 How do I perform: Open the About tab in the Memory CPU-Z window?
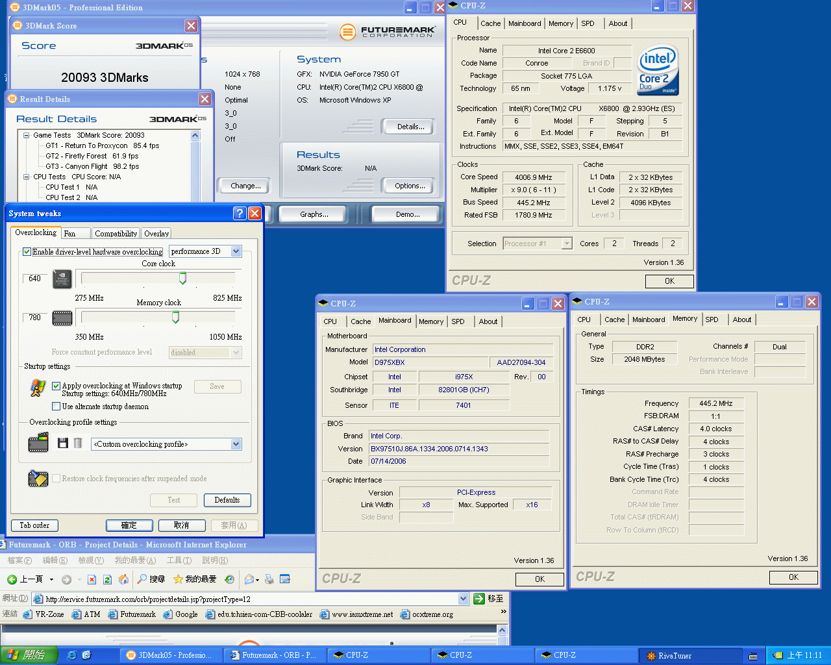click(x=741, y=320)
